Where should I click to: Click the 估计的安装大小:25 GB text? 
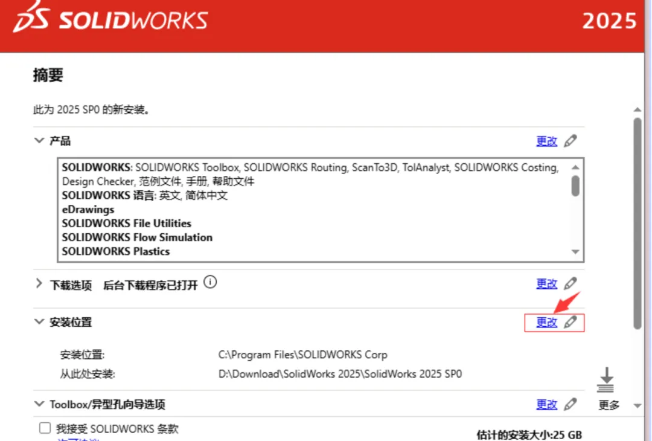click(x=529, y=435)
